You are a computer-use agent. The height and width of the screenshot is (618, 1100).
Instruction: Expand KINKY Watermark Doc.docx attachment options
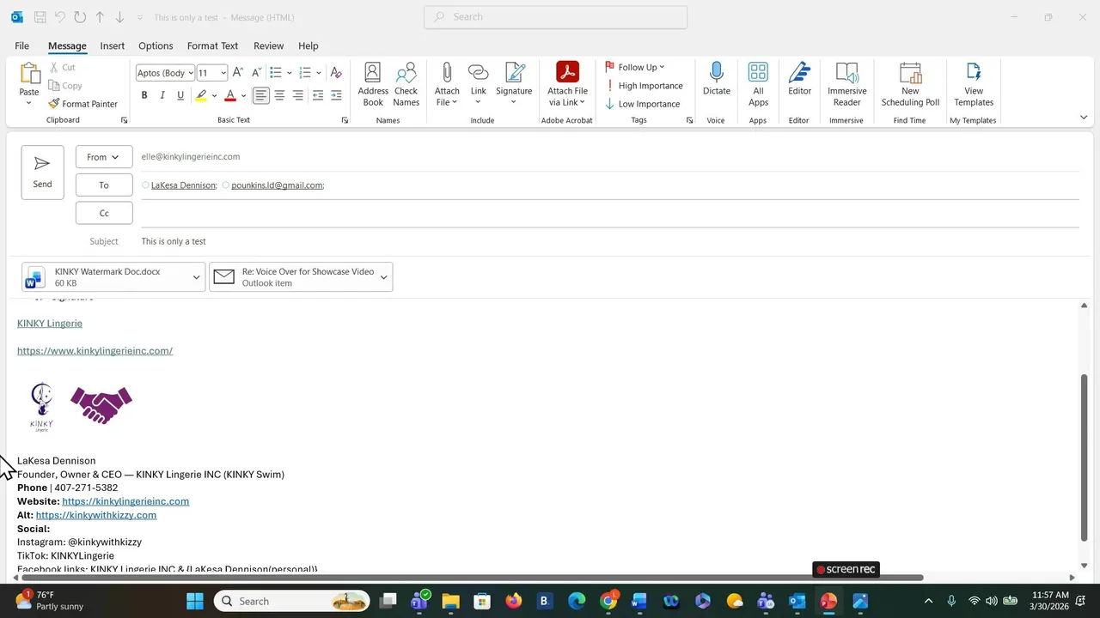click(196, 277)
